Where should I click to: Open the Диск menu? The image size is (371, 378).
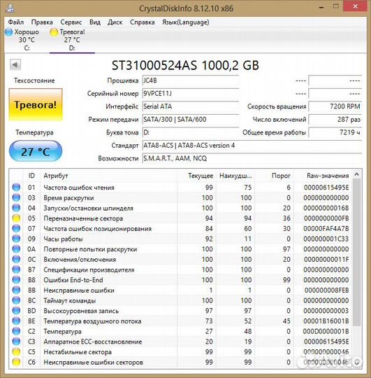[115, 22]
